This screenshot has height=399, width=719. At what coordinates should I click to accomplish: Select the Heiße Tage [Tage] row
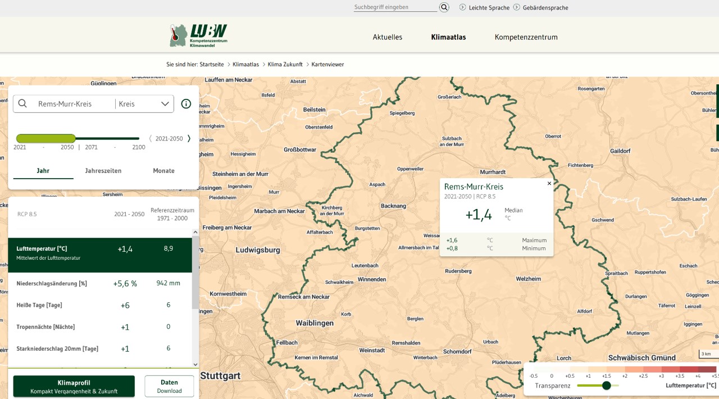pos(100,305)
